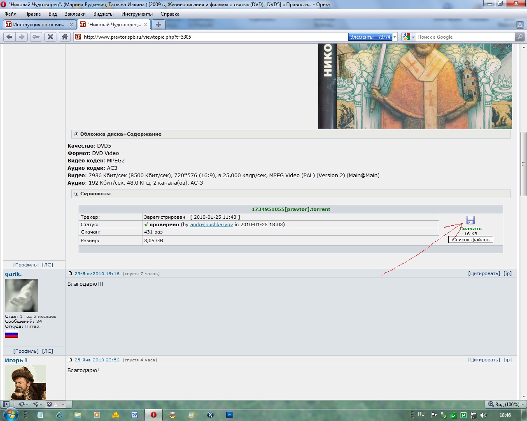Open Игорь I username link
The height and width of the screenshot is (421, 527).
16,361
